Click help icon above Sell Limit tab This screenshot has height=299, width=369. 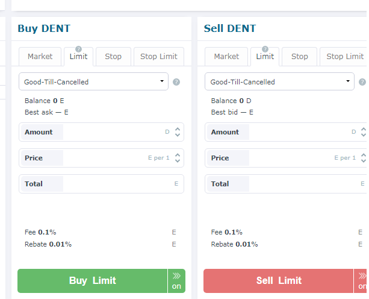[x=265, y=49]
